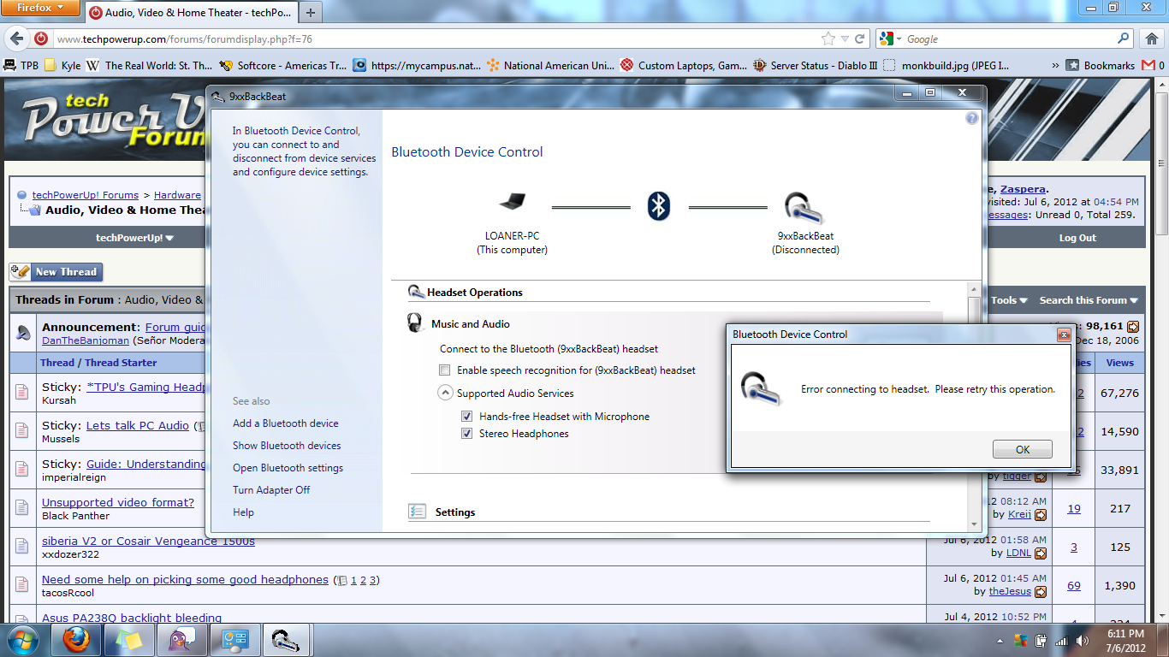Show hidden tray icons arrow

click(x=999, y=640)
